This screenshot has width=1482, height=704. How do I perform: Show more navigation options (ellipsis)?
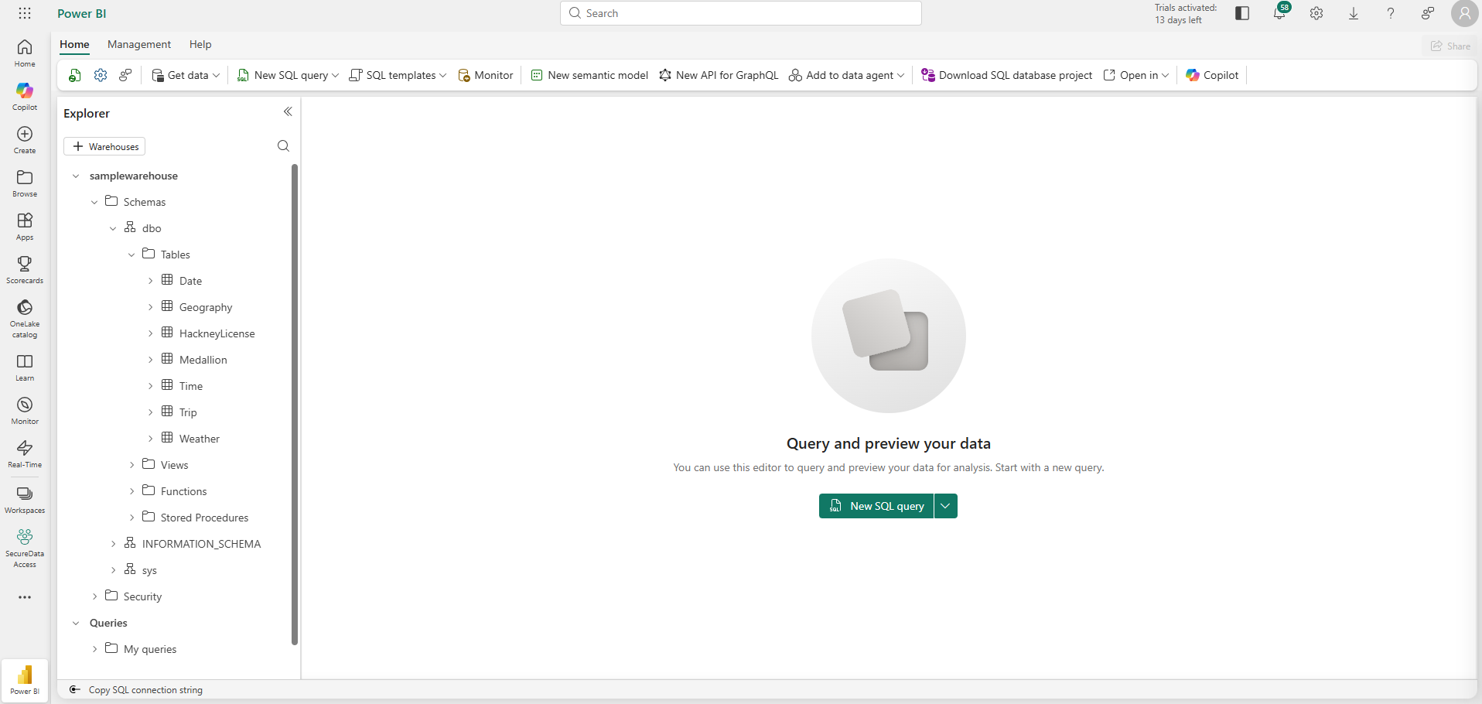pyautogui.click(x=25, y=597)
